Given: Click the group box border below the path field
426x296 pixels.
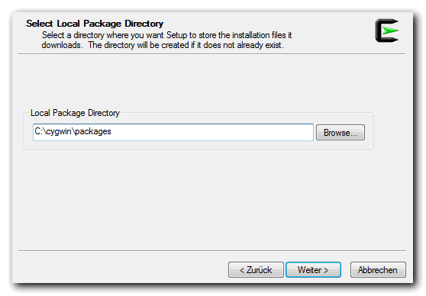Looking at the screenshot, I should [x=198, y=150].
